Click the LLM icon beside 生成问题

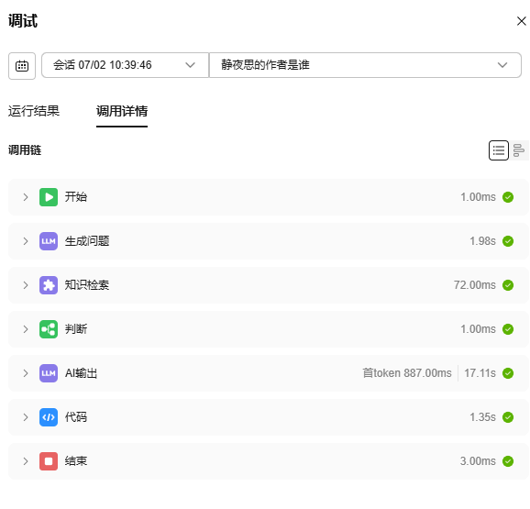point(49,241)
